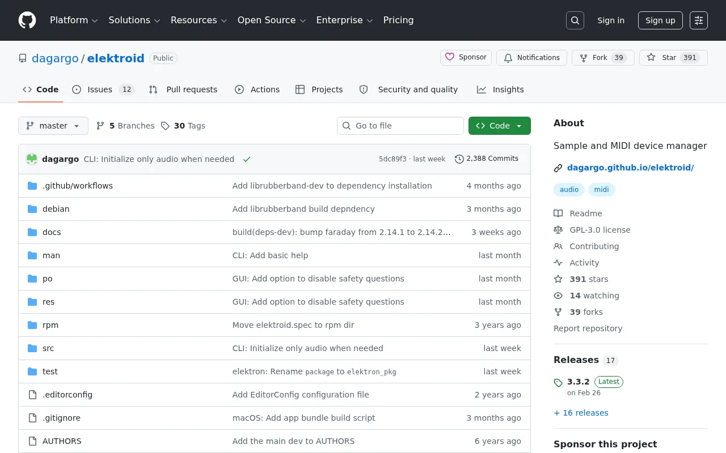The height and width of the screenshot is (453, 726).
Task: Click the AUTHORS file icon
Action: 32,441
